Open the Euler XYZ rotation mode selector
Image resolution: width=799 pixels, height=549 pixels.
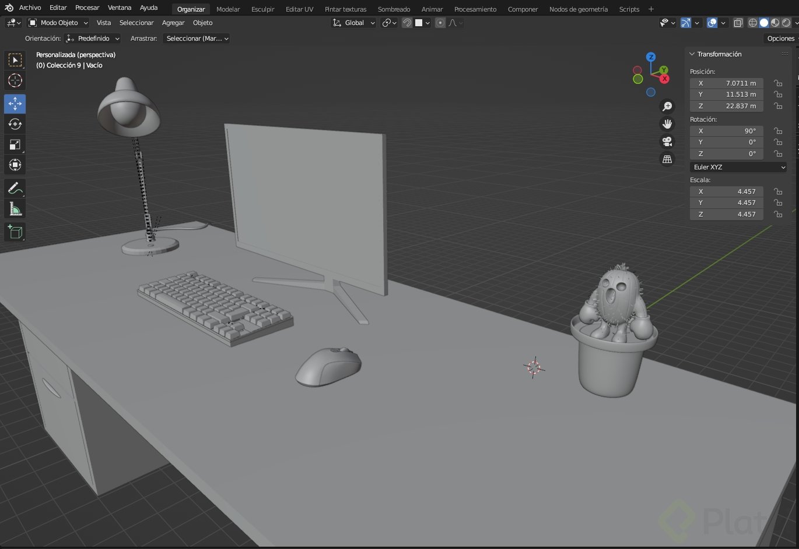click(x=738, y=167)
